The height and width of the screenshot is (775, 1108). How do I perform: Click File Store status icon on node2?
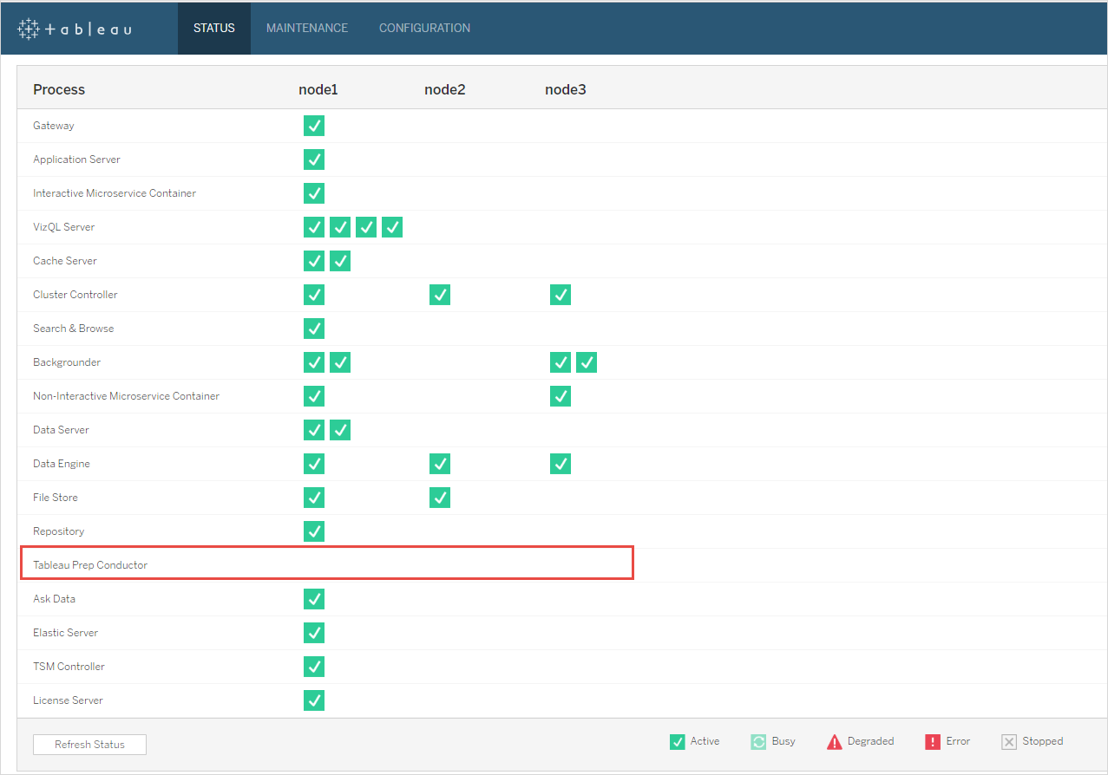(440, 498)
